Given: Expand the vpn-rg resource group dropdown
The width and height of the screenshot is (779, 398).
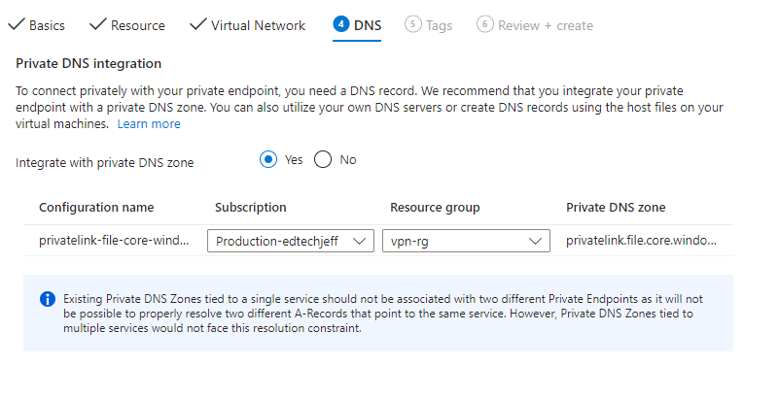Looking at the screenshot, I should (465, 241).
